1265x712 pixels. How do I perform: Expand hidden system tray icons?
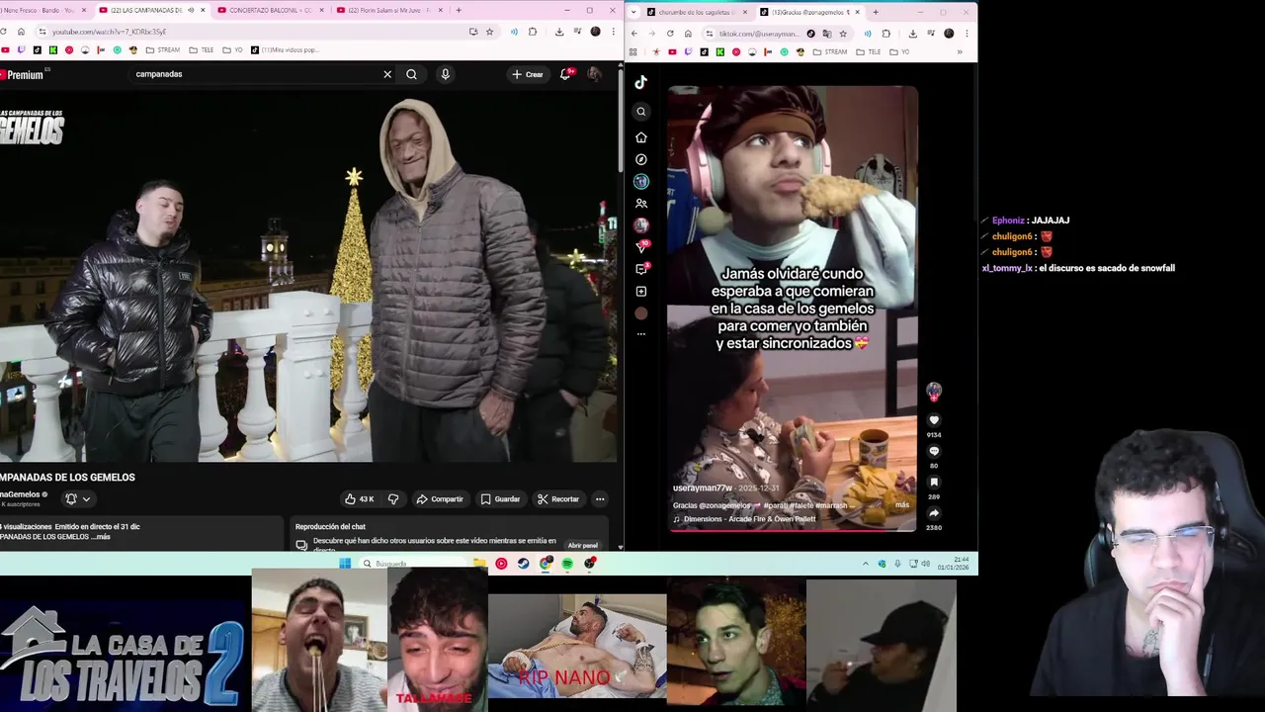click(867, 564)
